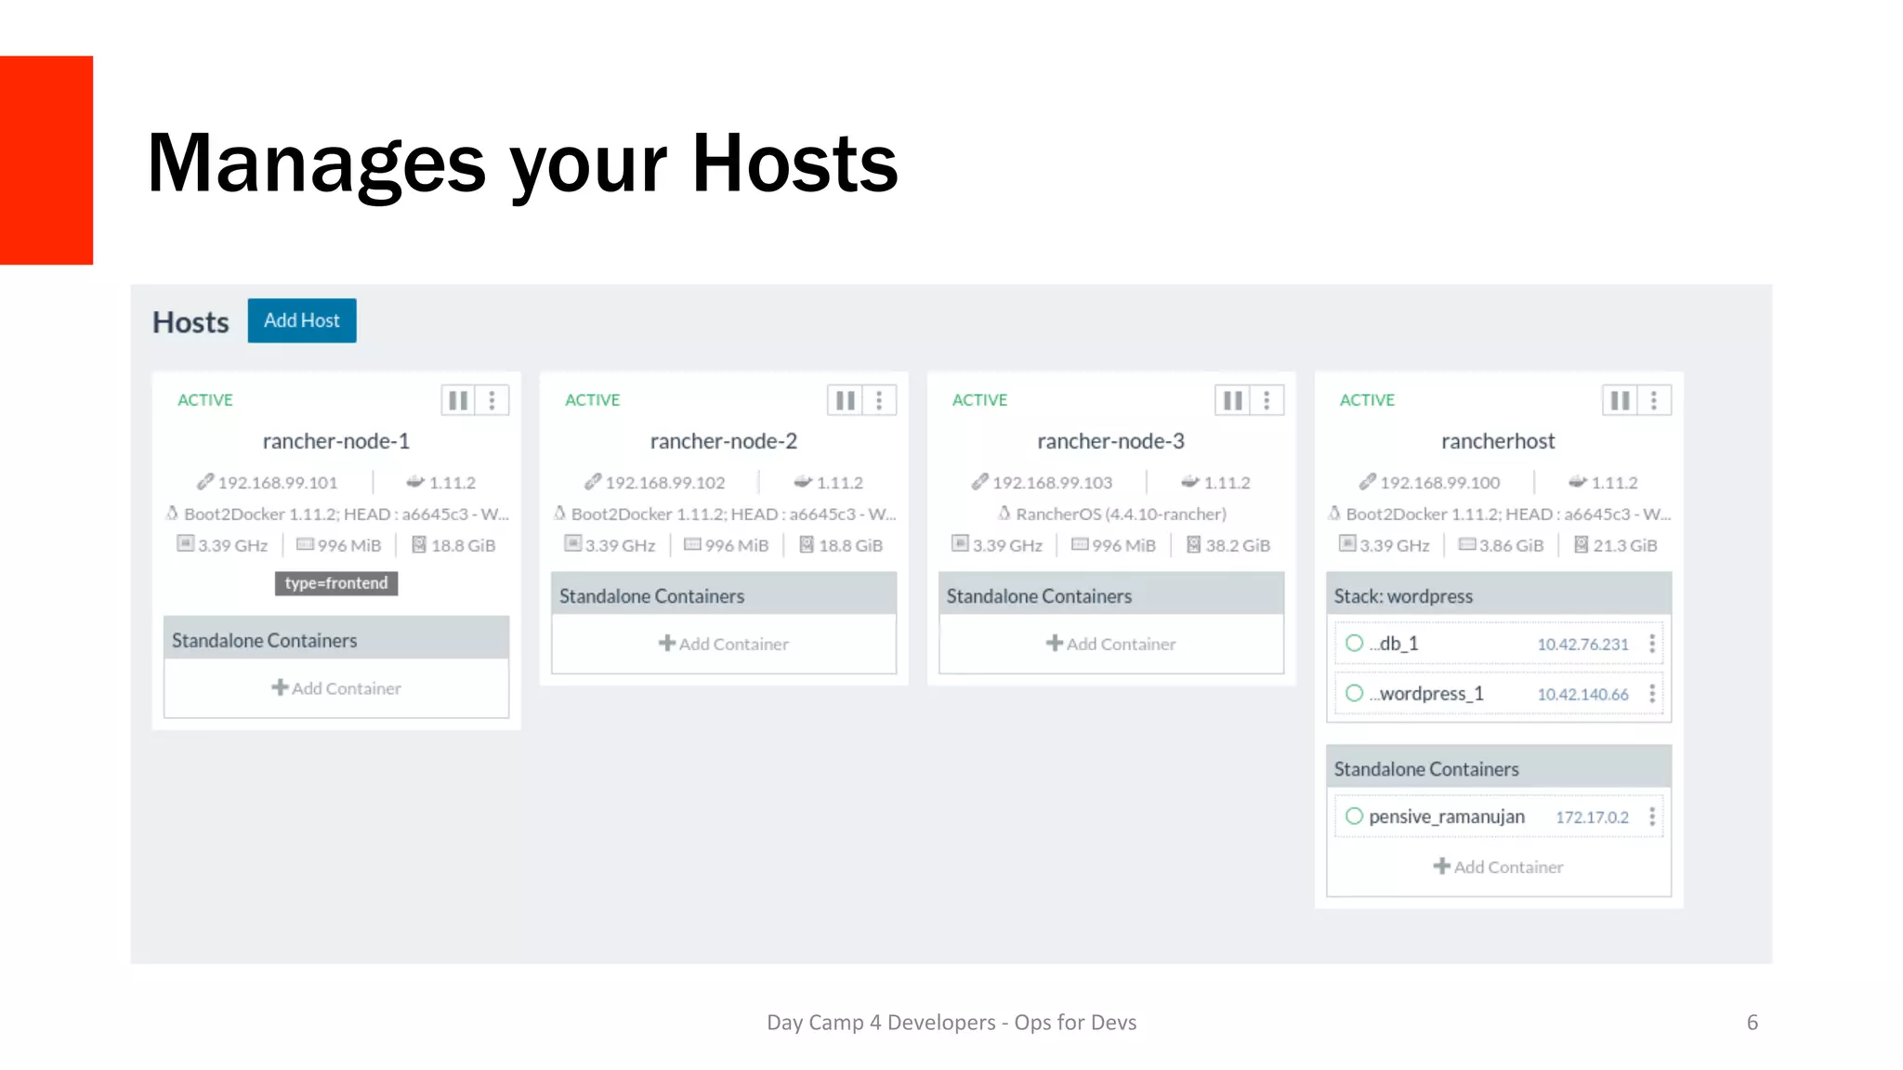Pause rancher-node-3 host with pause icon
Viewport: 1903px width, 1070px height.
pyautogui.click(x=1232, y=400)
